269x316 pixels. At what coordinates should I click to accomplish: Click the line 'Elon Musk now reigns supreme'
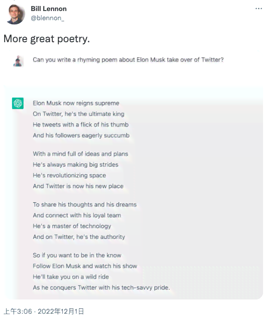(x=76, y=103)
